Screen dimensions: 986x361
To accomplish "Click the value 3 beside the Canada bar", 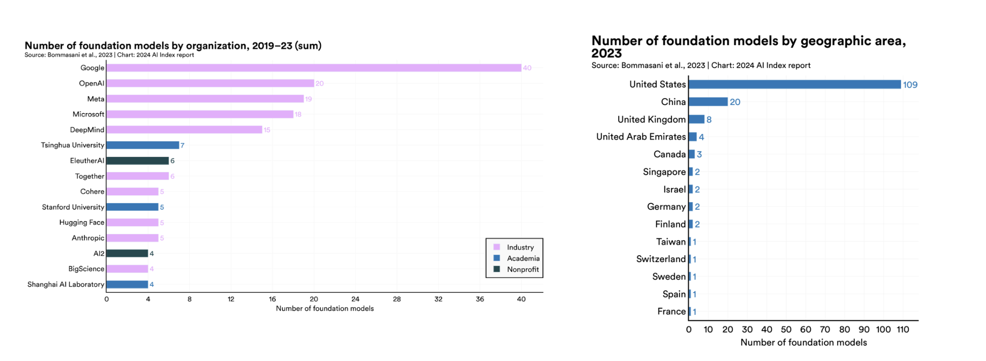I will 699,154.
